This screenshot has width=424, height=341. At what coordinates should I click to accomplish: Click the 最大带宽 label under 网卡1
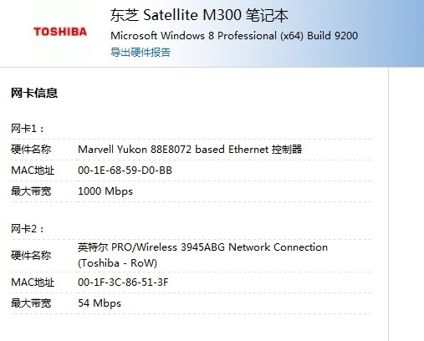click(31, 191)
